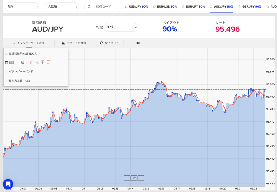Click 全てクリア to clear all indicators
The width and height of the screenshot is (277, 192).
tap(110, 43)
